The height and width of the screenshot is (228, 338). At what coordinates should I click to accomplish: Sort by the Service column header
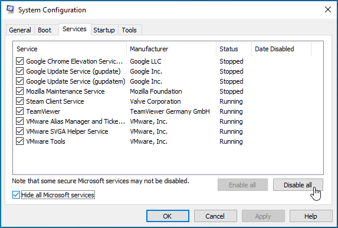click(70, 49)
